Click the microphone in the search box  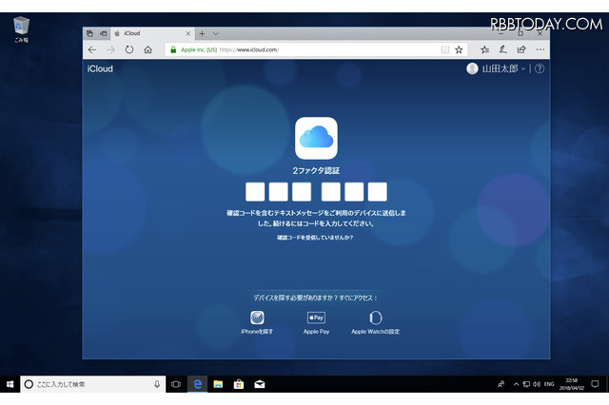(157, 384)
